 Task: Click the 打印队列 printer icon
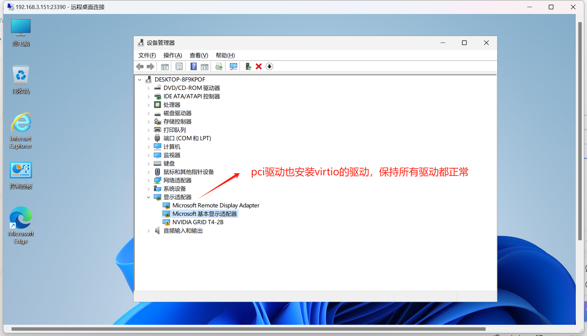point(158,130)
